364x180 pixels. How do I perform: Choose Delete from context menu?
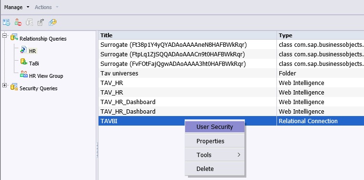215,169
